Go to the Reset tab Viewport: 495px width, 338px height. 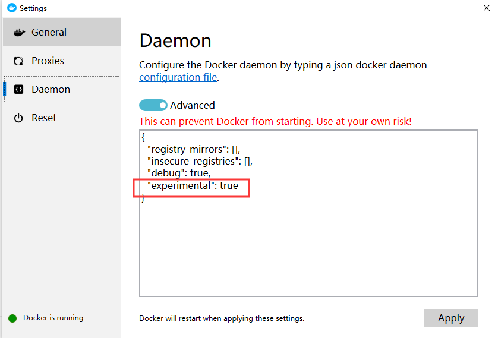point(44,118)
